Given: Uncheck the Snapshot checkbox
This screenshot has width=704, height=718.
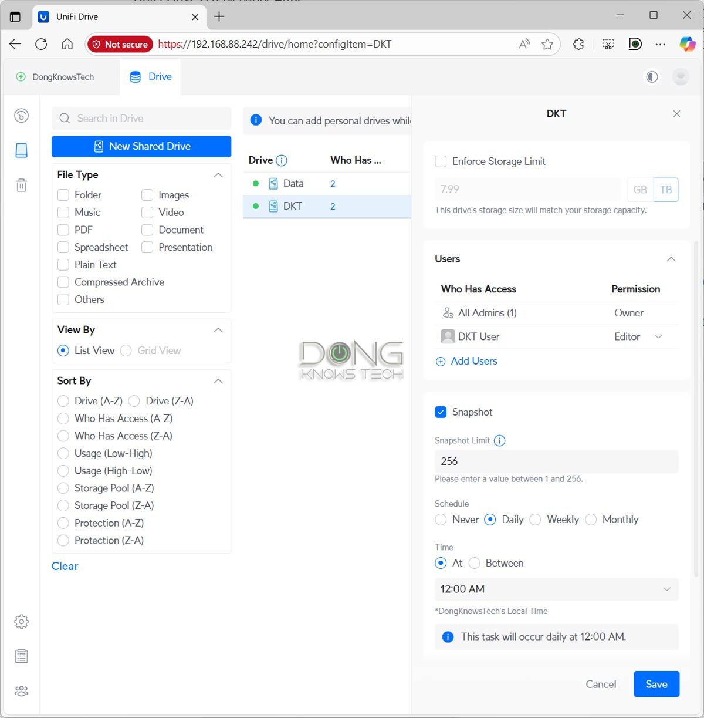Looking at the screenshot, I should (x=441, y=412).
